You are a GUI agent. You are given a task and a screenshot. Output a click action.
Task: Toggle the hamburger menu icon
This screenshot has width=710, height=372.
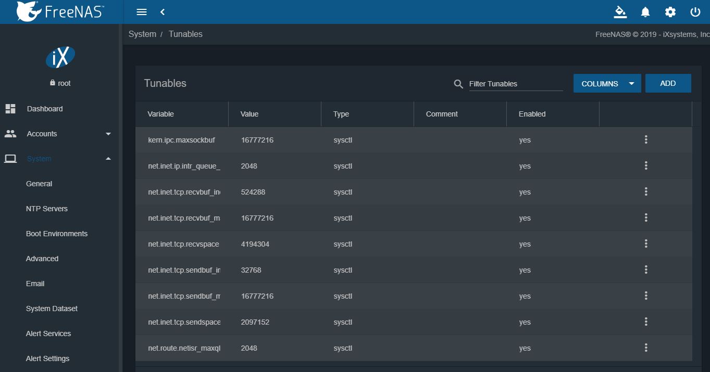pyautogui.click(x=142, y=12)
